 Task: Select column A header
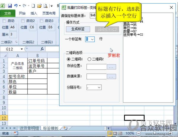pos(18,56)
